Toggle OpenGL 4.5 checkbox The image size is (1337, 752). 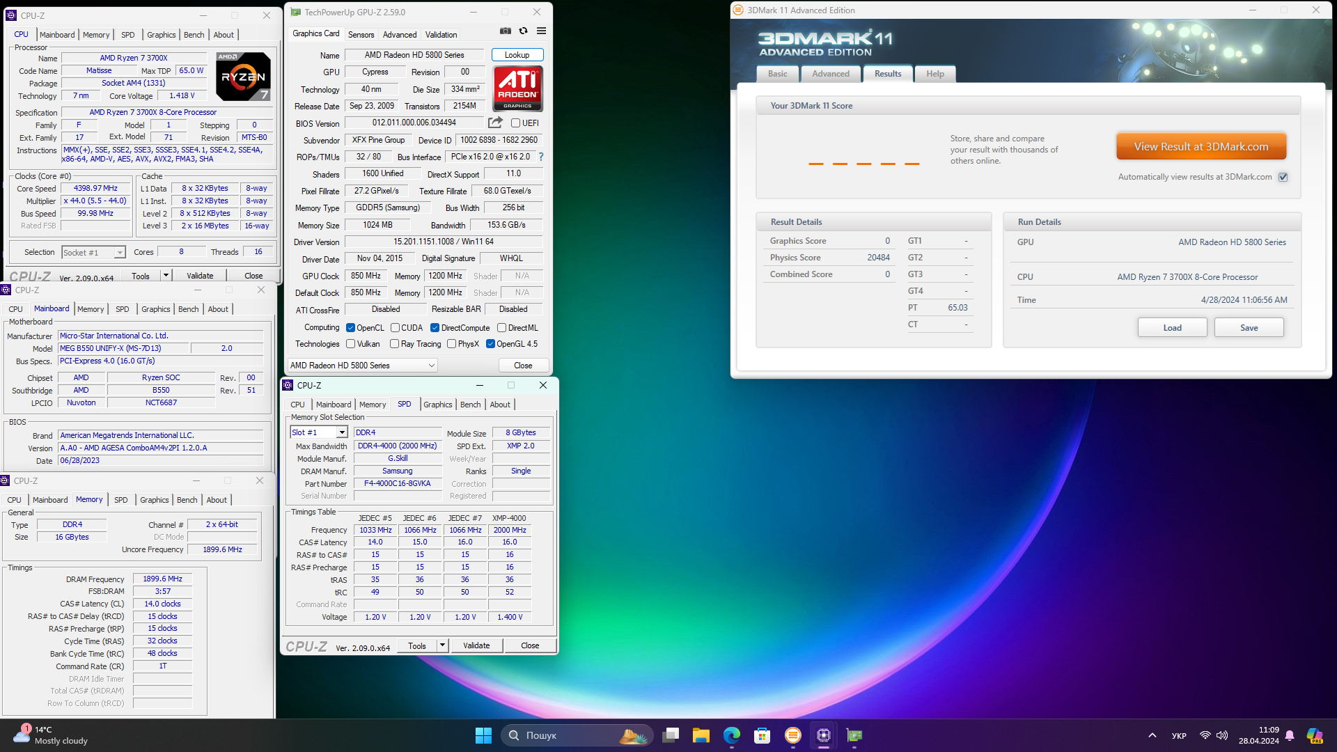click(490, 344)
